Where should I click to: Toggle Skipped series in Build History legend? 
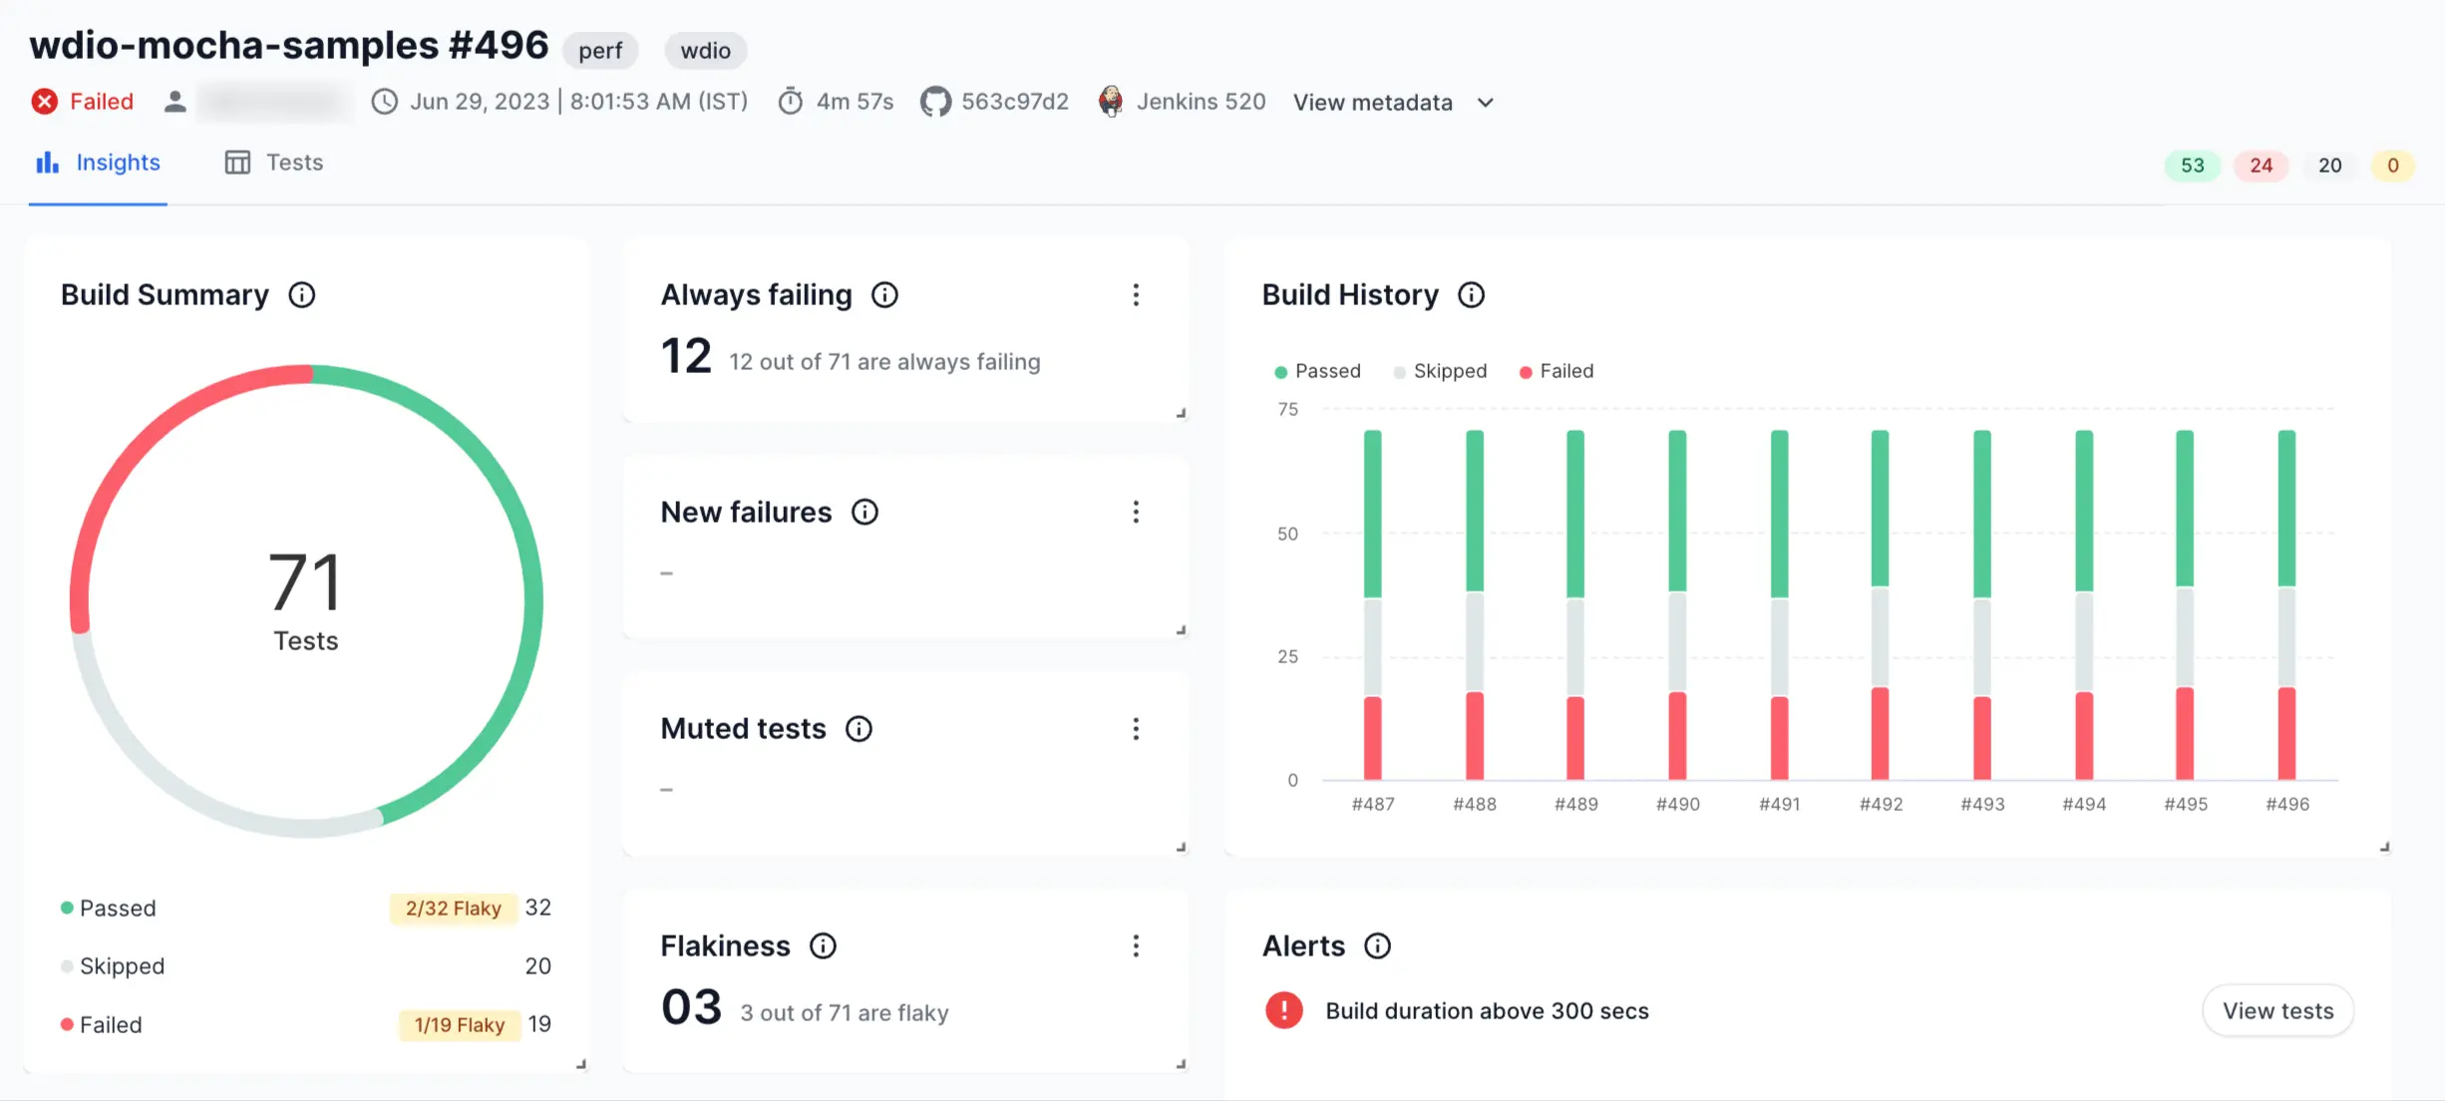tap(1440, 371)
